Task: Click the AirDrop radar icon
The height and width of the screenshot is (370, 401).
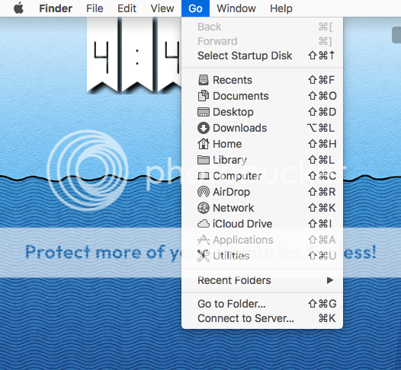Action: tap(204, 192)
